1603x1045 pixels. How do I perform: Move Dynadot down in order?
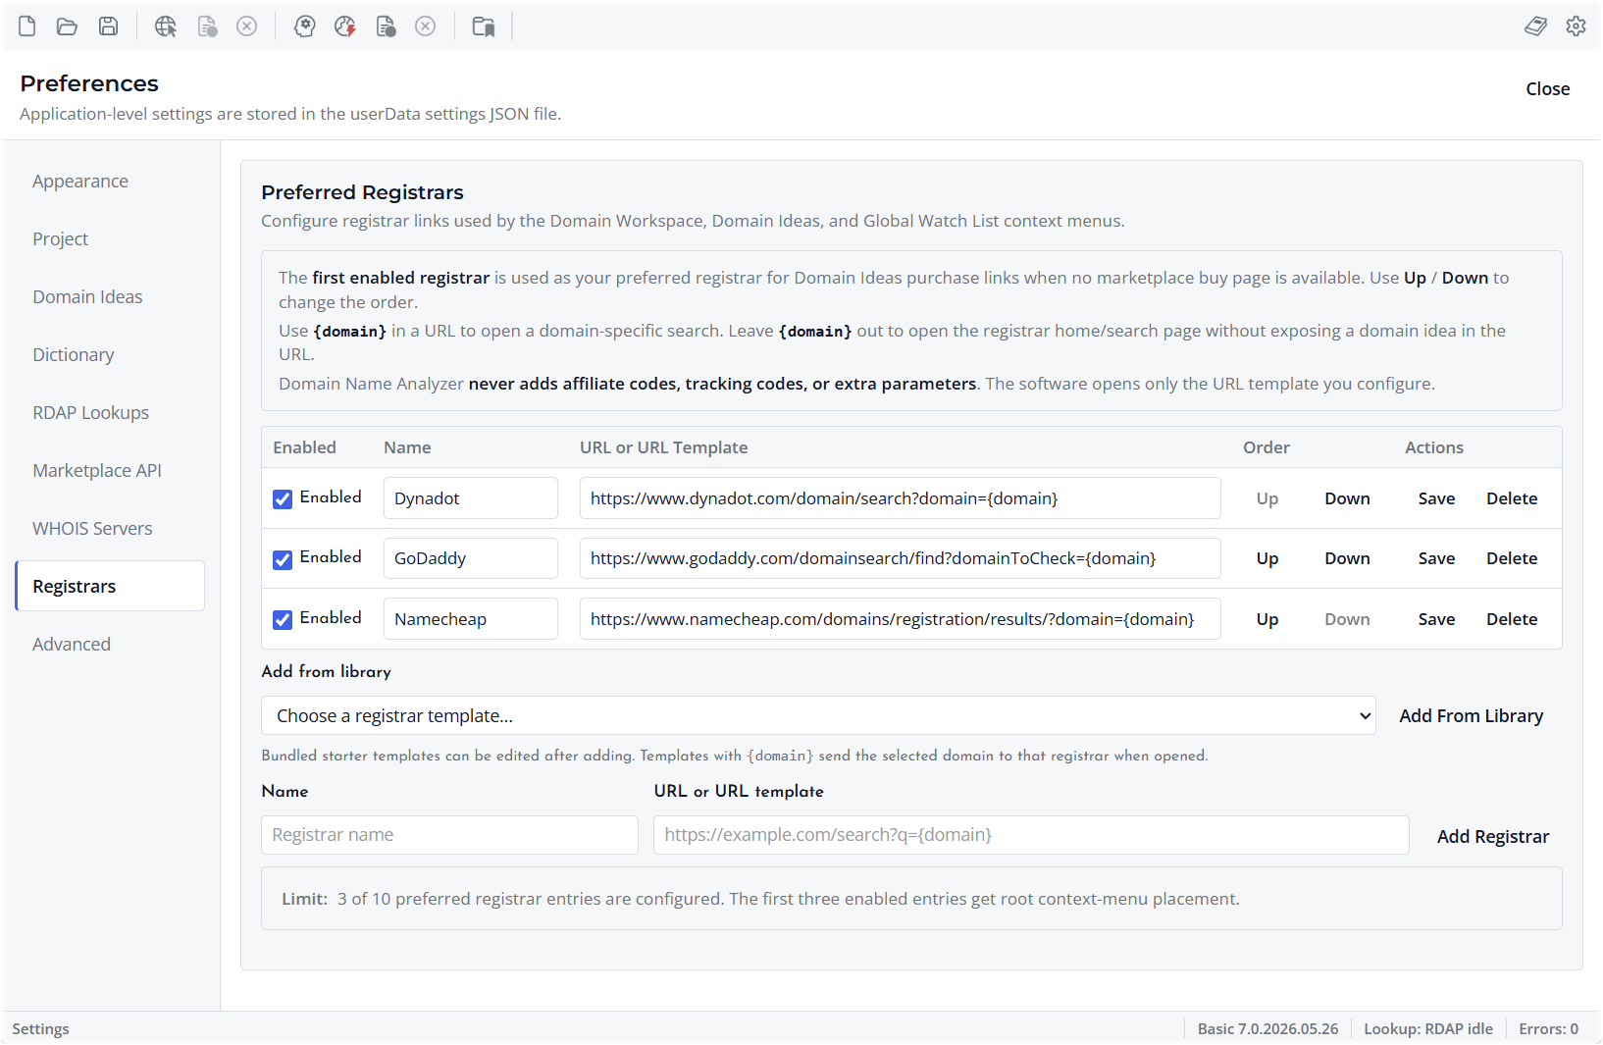point(1347,499)
